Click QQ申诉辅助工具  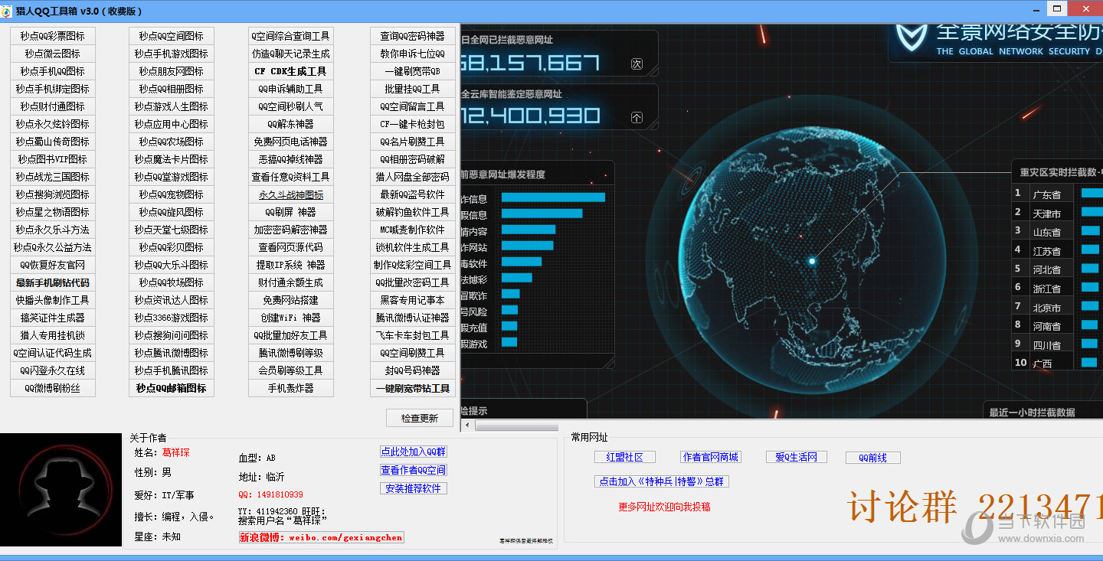click(291, 89)
